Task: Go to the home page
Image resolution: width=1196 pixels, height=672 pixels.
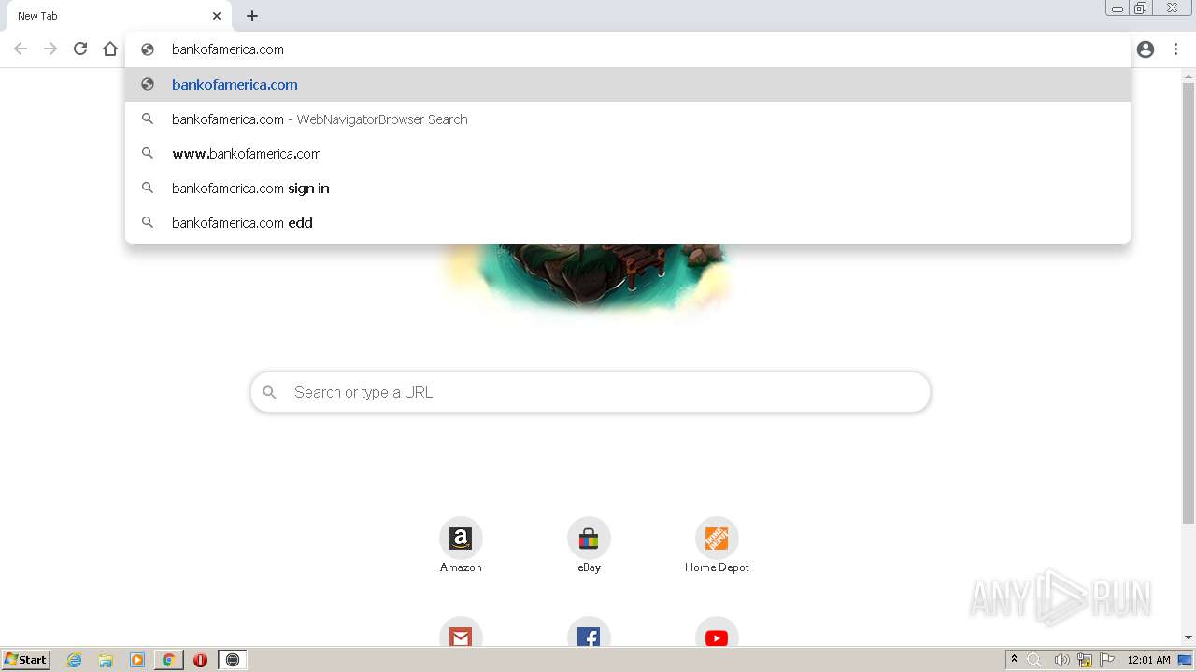Action: 110,49
